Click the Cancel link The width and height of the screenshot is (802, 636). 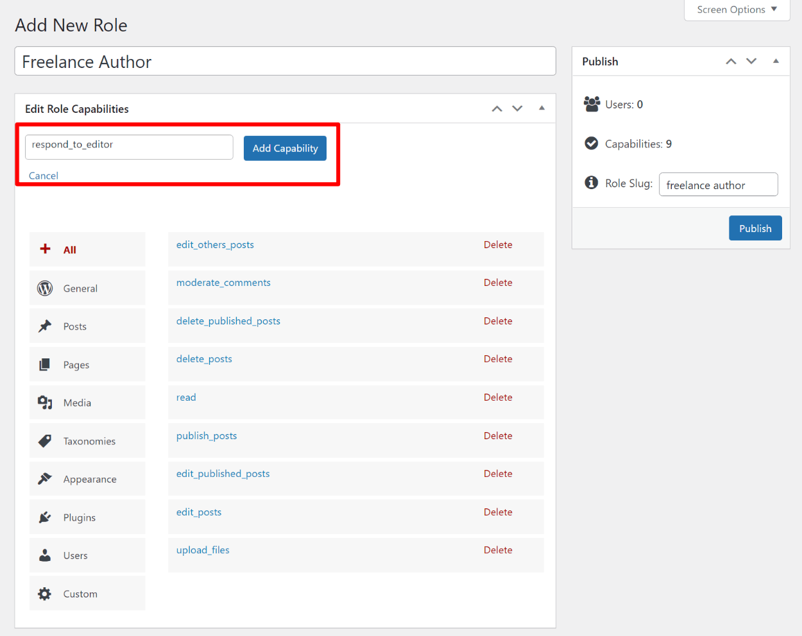pos(44,176)
